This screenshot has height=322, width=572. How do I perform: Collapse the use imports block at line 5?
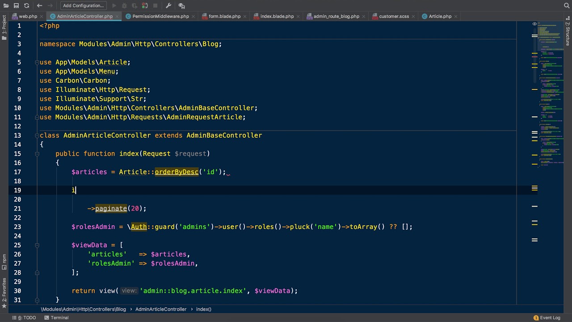(x=37, y=62)
